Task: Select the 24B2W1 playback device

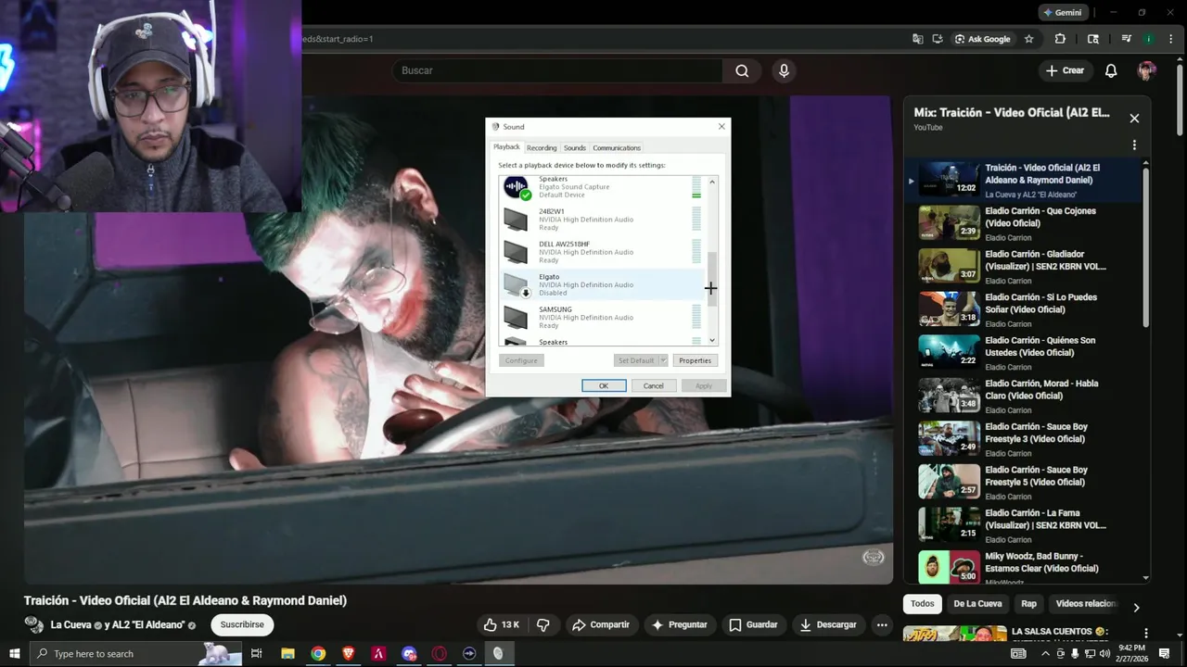Action: click(x=603, y=220)
